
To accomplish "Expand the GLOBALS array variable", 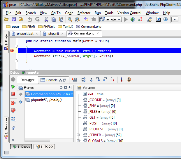I will tap(78, 141).
